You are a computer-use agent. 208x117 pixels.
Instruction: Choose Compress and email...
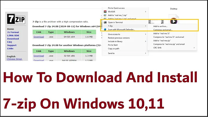[163, 30]
